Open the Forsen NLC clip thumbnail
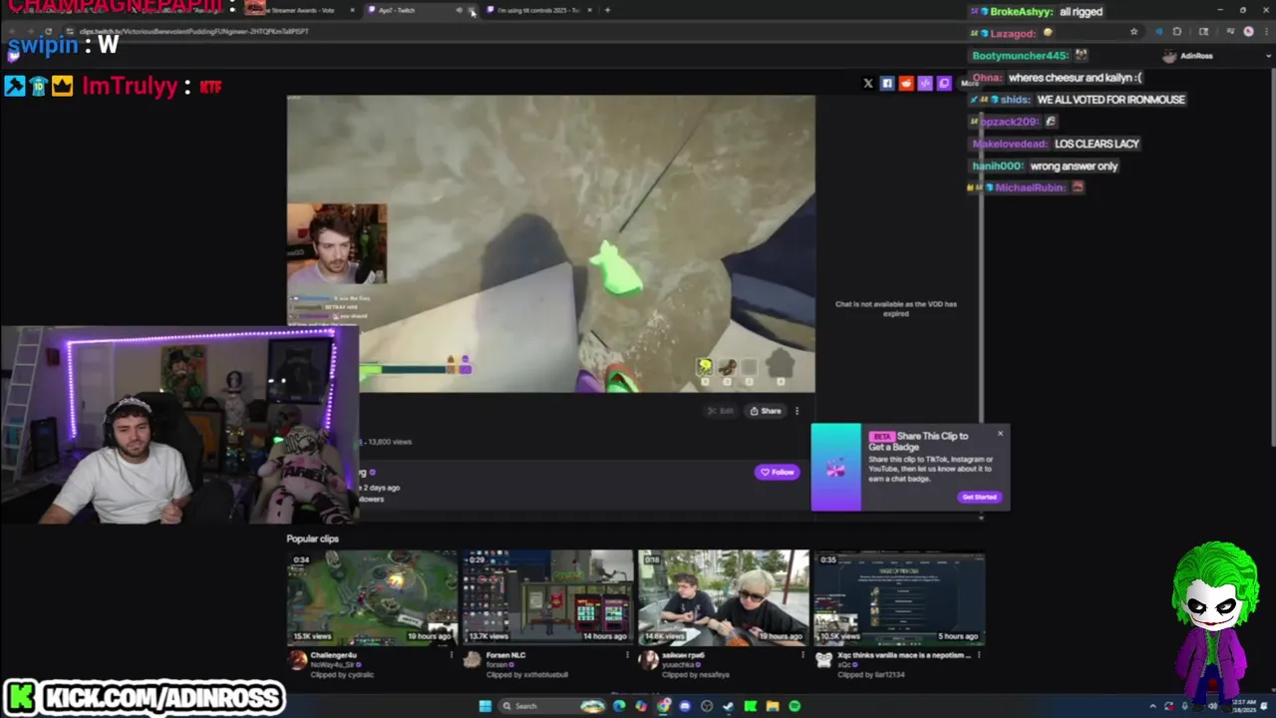 (x=547, y=598)
